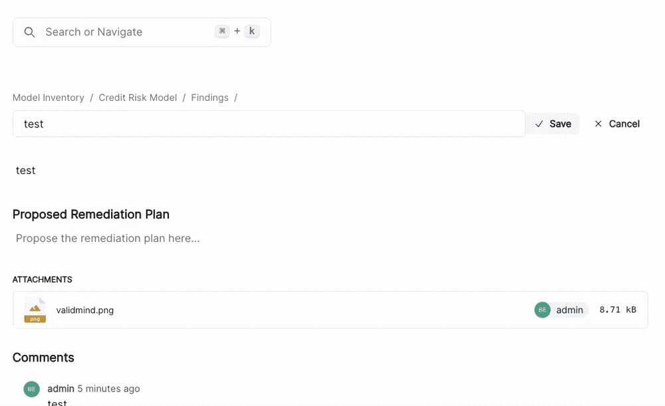Click the png file icon for validmind.png
Image resolution: width=665 pixels, height=406 pixels.
34,310
